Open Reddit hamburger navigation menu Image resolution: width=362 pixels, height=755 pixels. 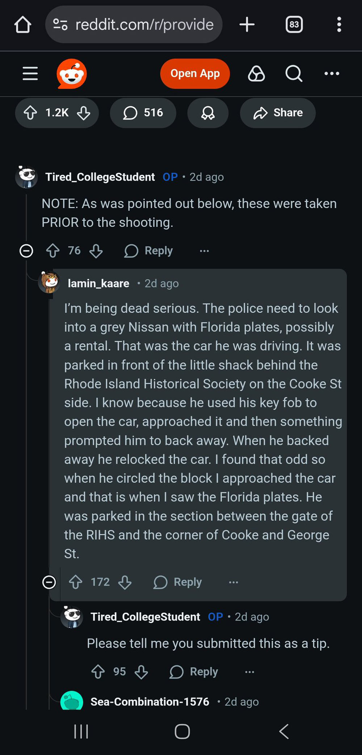pos(30,74)
